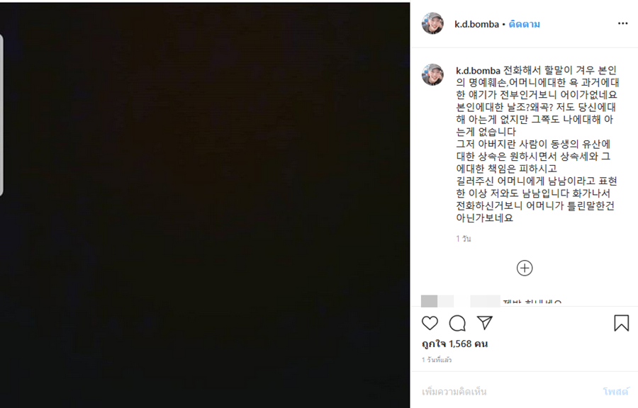Like the post with the heart icon
The image size is (638, 408).
click(x=430, y=324)
